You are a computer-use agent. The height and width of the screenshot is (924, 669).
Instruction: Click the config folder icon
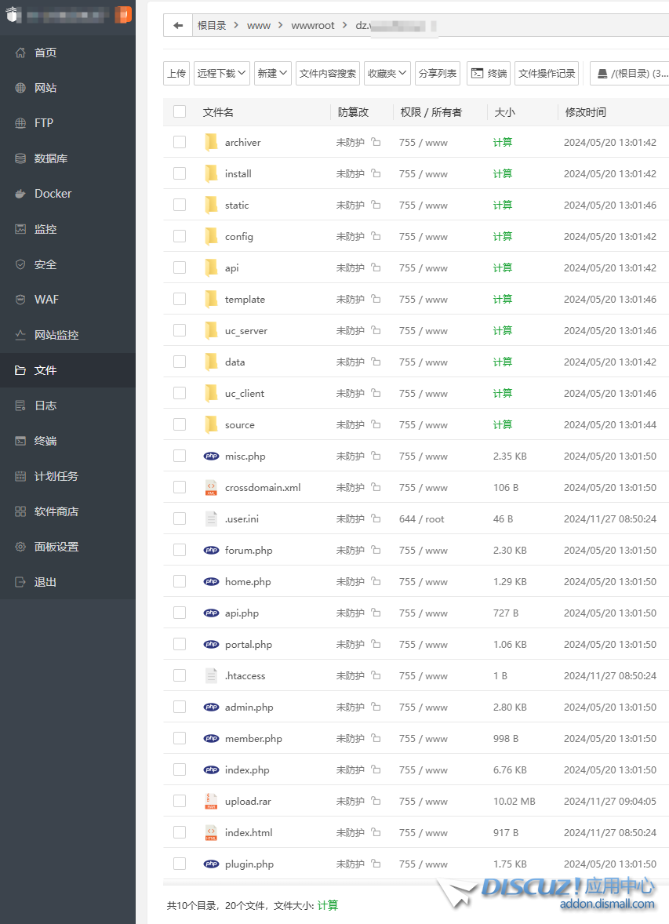pyautogui.click(x=211, y=236)
